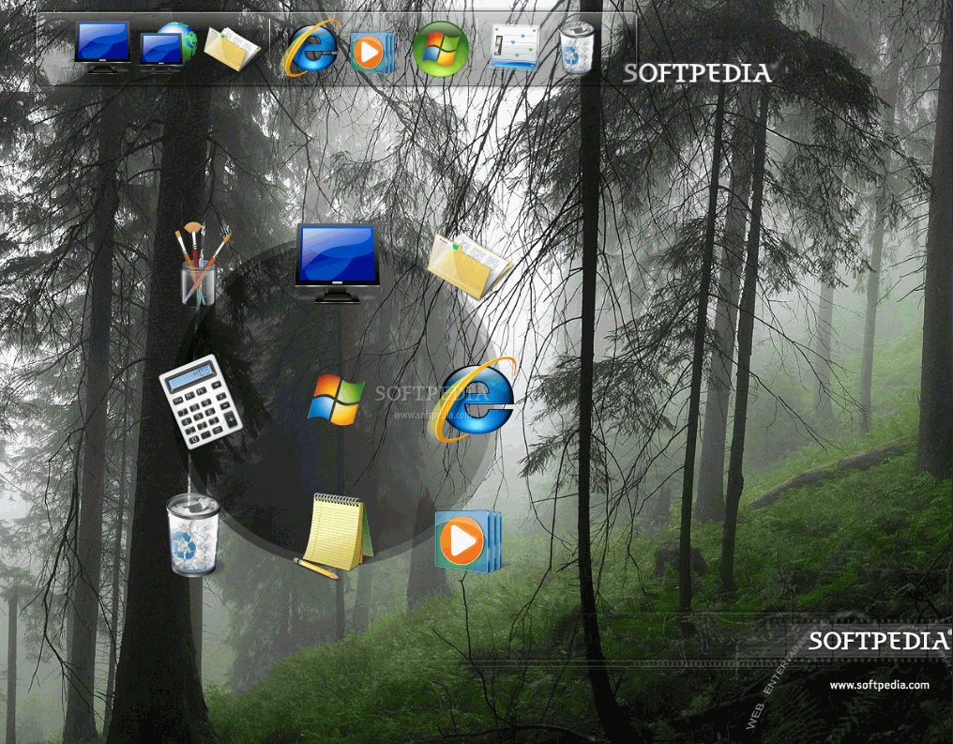Launch the Calculator from the circular launcher

click(x=200, y=402)
